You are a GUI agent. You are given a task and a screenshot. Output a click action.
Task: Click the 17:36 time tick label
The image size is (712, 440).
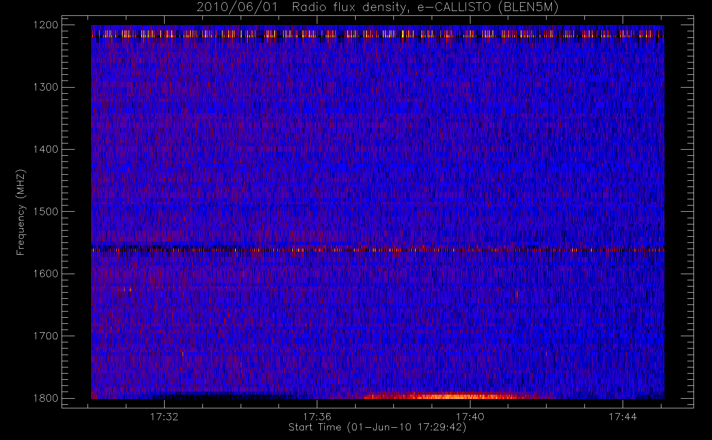pos(317,417)
